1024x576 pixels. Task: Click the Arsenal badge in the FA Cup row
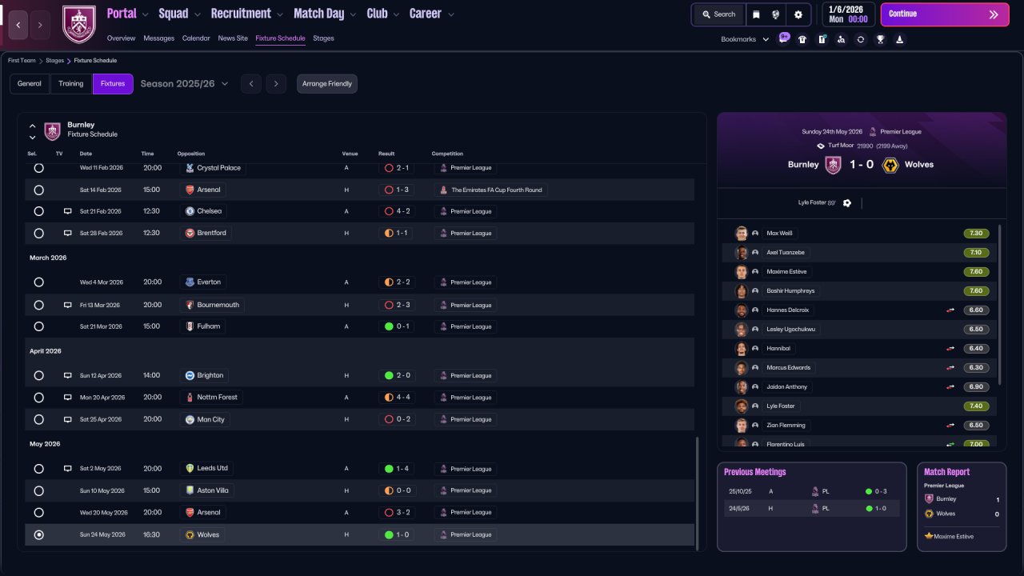(x=190, y=190)
